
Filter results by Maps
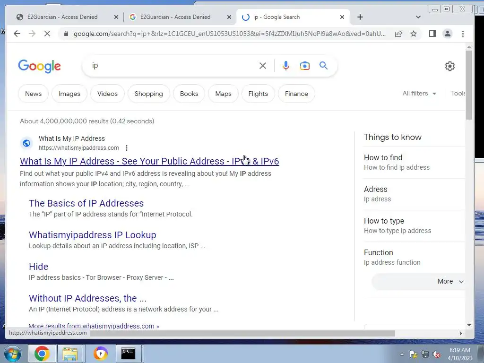[223, 94]
